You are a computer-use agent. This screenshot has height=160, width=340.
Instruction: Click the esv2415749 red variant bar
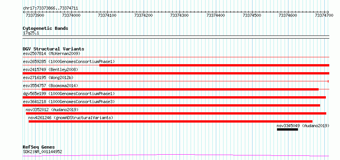pyautogui.click(x=176, y=73)
